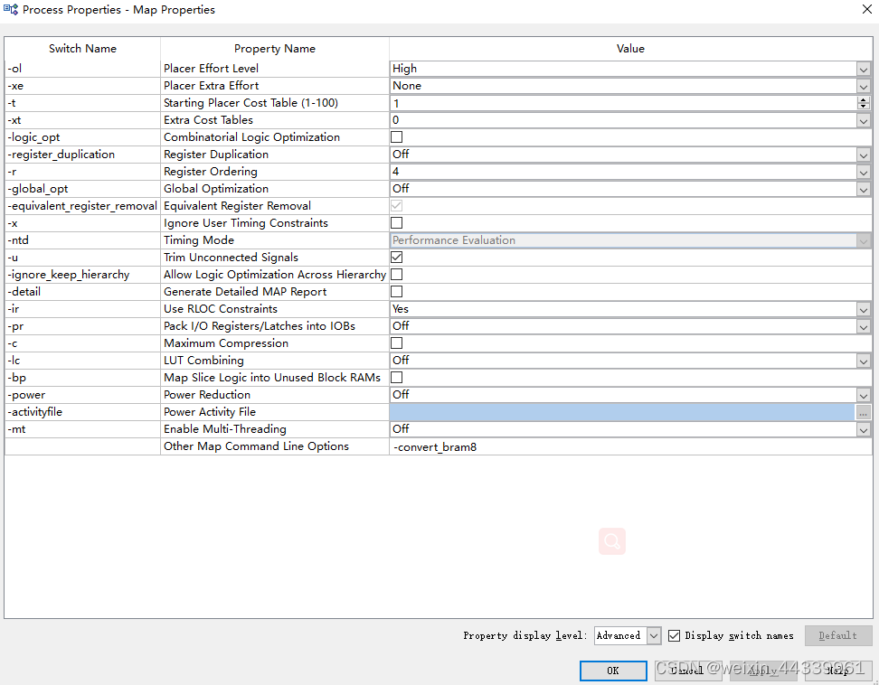Disable Trim Unconnected Signals
879x685 pixels.
(x=395, y=257)
